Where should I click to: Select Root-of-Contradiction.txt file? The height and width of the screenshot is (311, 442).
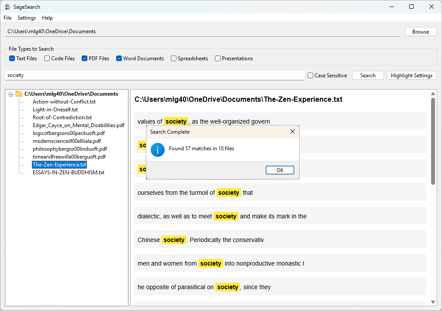62,117
